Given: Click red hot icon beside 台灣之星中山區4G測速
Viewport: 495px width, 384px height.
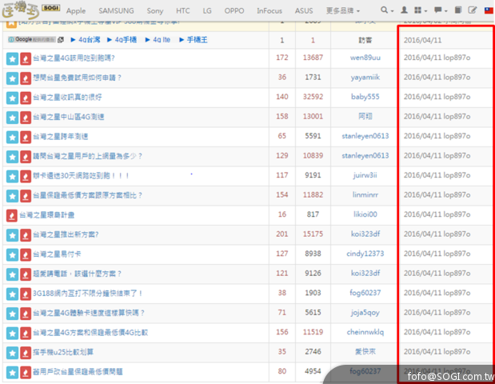Looking at the screenshot, I should [26, 117].
